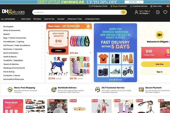
Task: Click the DHgate.com logo
Action: (x=13, y=12)
